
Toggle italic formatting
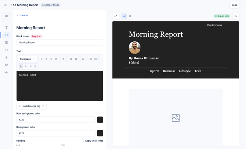46,59
